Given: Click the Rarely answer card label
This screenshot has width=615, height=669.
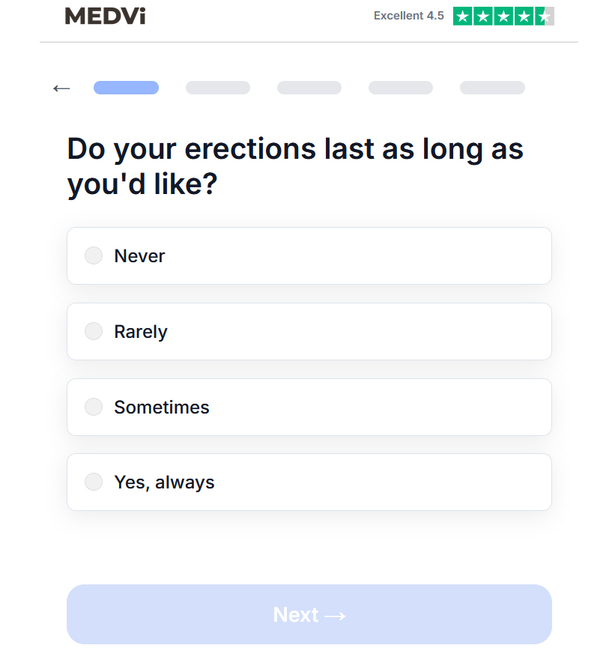Looking at the screenshot, I should tap(141, 332).
